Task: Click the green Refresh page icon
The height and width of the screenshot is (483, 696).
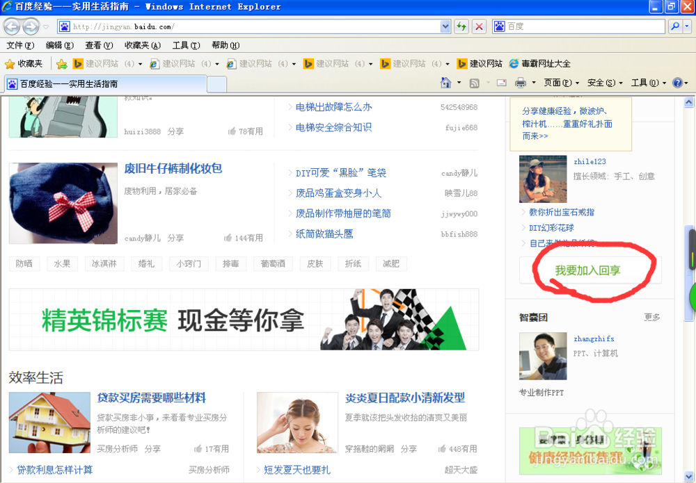Action: tap(461, 26)
